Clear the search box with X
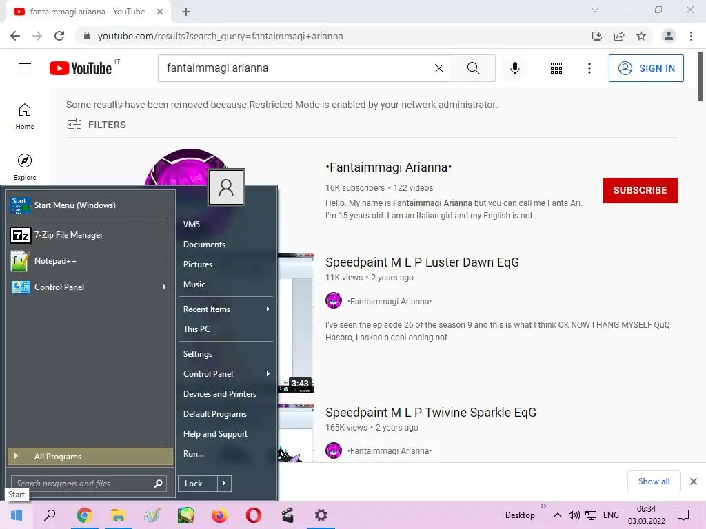 pos(439,68)
